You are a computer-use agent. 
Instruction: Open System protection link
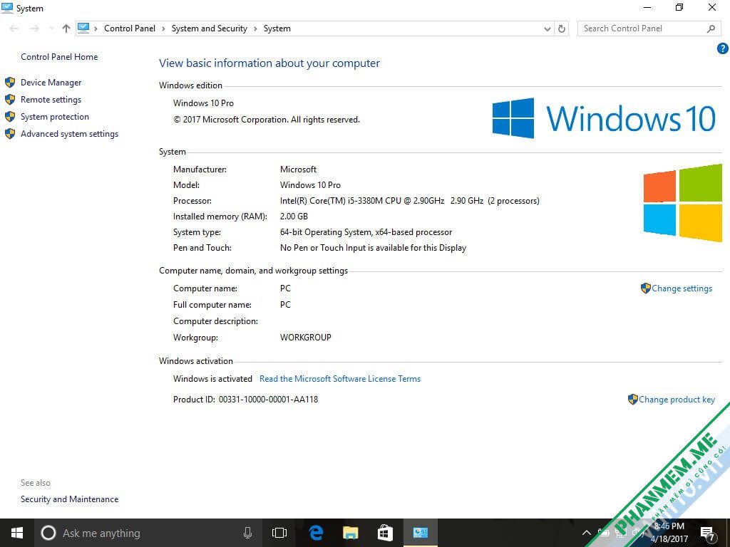[x=54, y=117]
